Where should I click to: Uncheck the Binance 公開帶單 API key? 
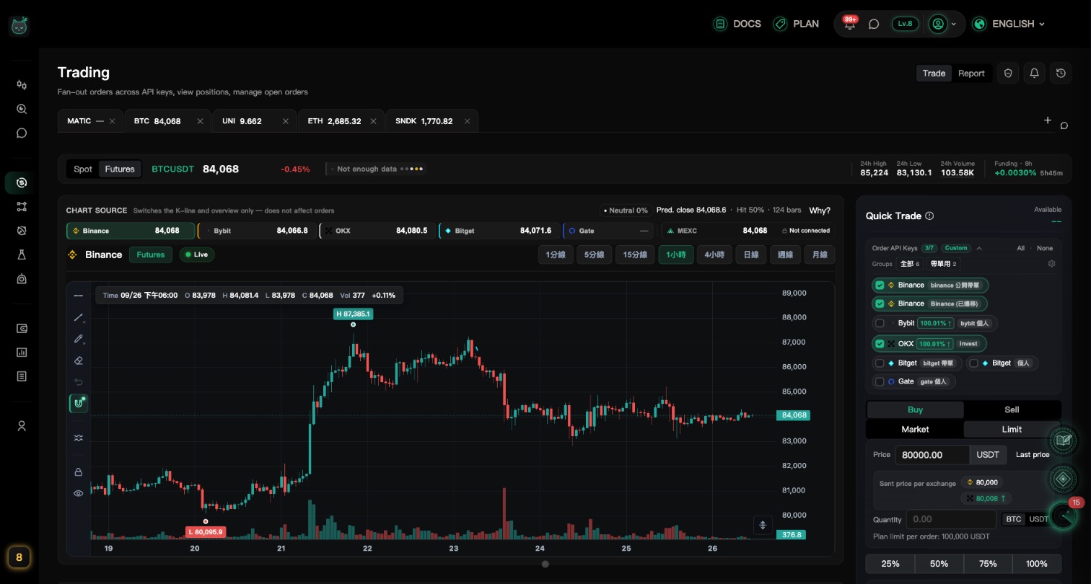click(x=880, y=286)
